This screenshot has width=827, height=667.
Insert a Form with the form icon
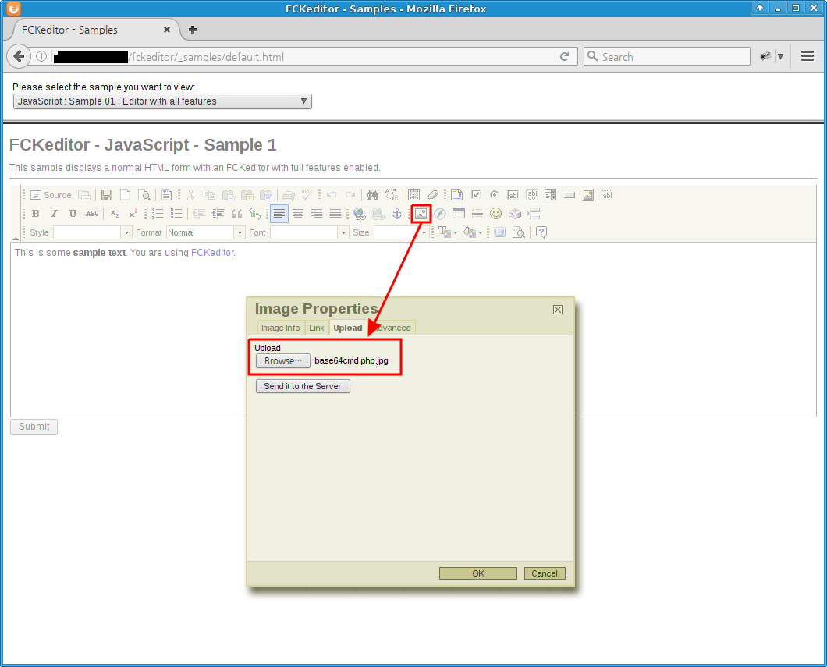coord(456,195)
